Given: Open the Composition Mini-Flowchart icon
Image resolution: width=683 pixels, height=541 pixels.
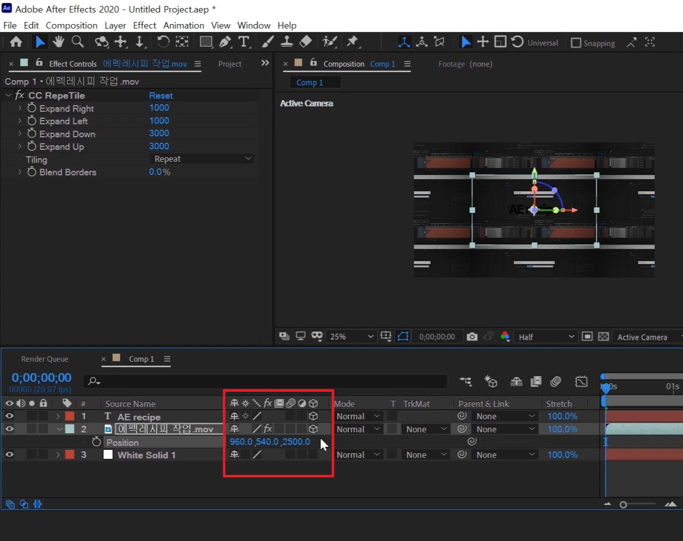Looking at the screenshot, I should [465, 382].
